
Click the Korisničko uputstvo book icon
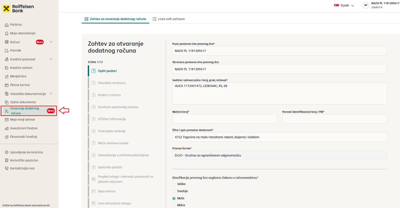tap(7, 161)
